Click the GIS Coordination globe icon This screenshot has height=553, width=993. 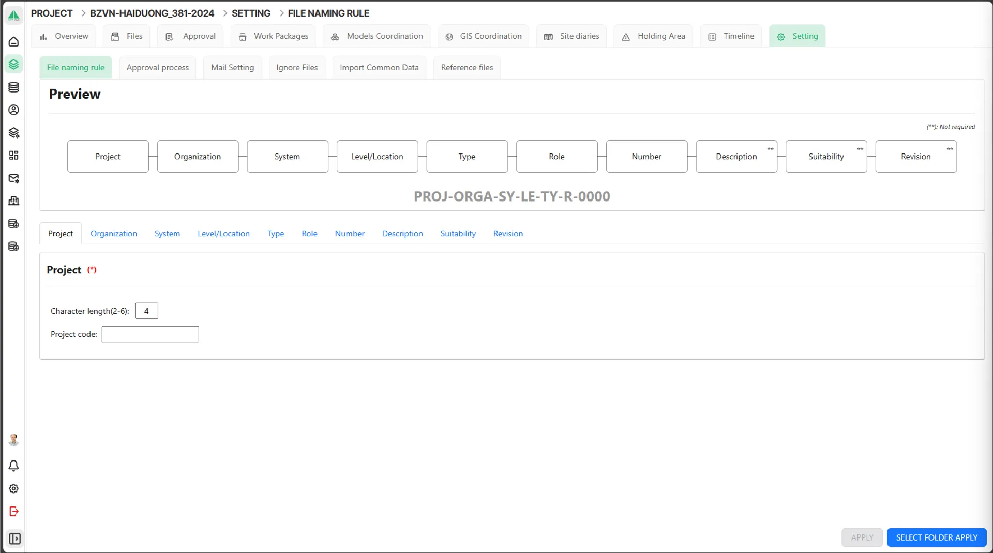click(x=449, y=37)
